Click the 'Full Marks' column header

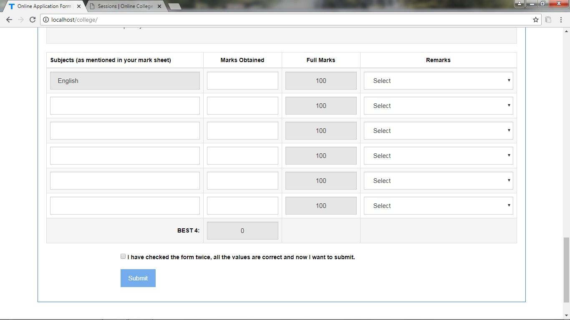(x=321, y=60)
